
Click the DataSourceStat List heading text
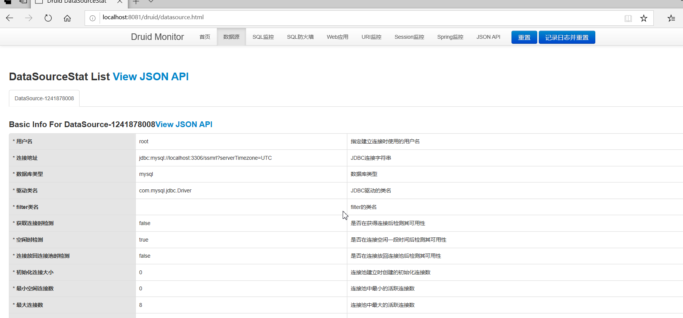point(60,76)
